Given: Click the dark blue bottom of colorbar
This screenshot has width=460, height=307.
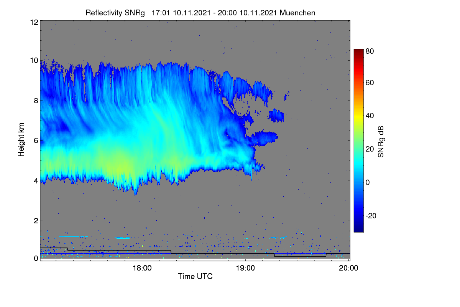Looking at the screenshot, I should click(x=358, y=229).
